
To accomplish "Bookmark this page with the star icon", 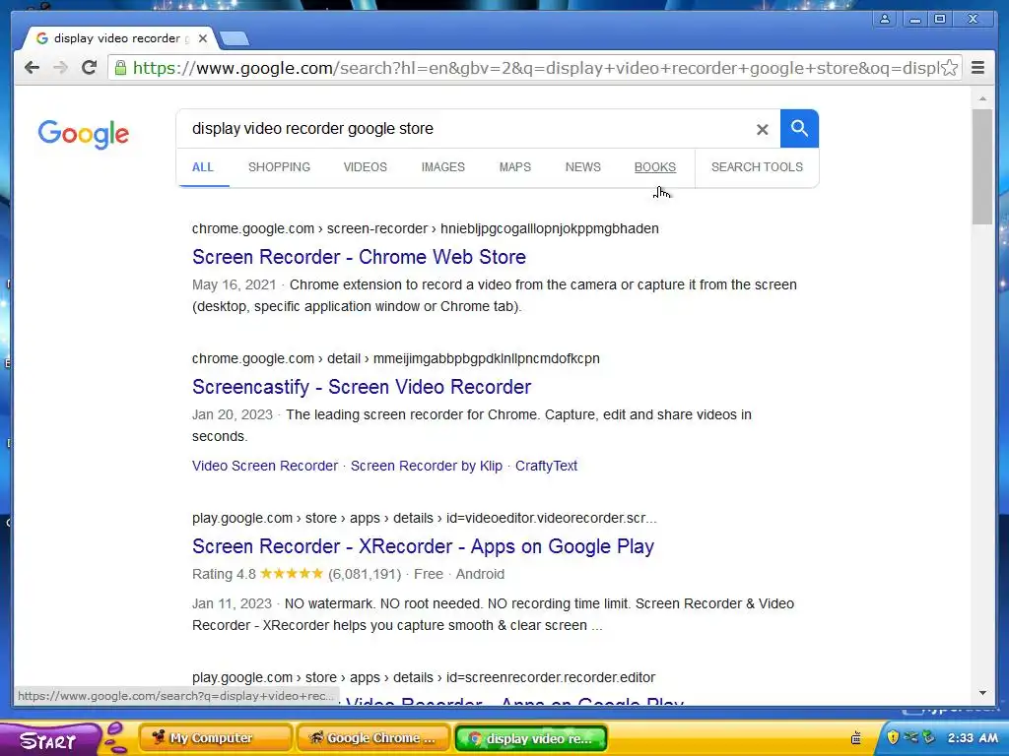I will pyautogui.click(x=950, y=68).
